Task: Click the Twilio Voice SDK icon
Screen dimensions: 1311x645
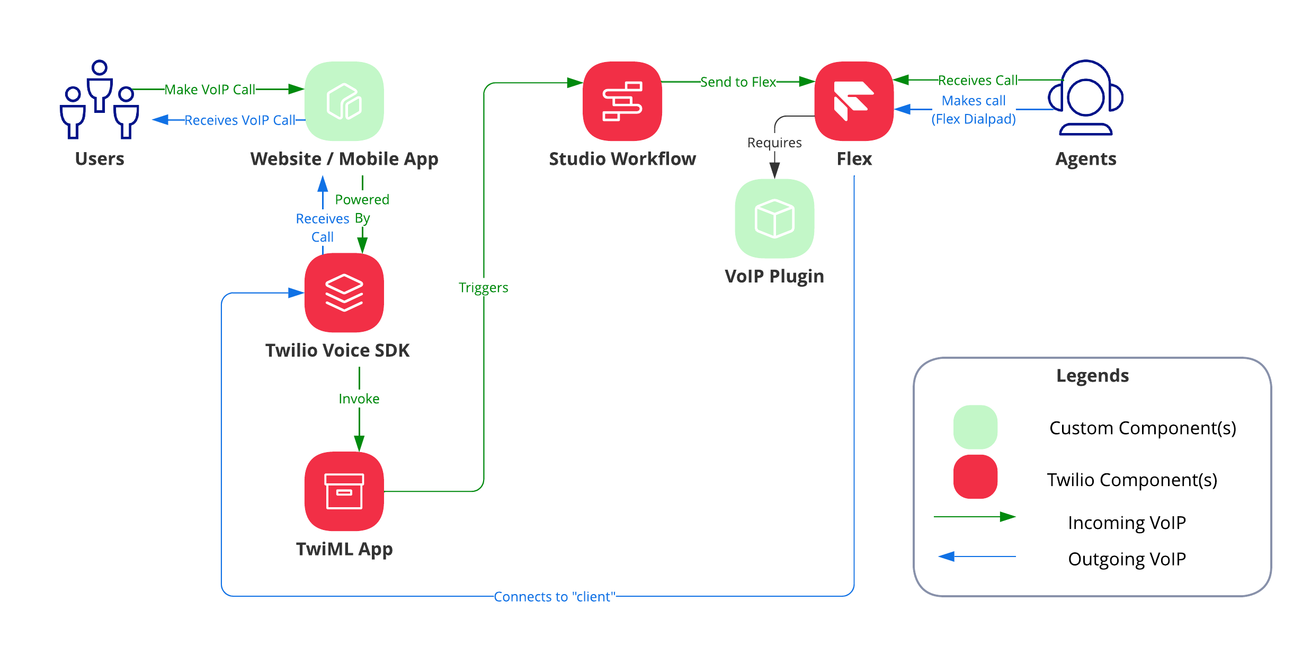Action: click(344, 293)
